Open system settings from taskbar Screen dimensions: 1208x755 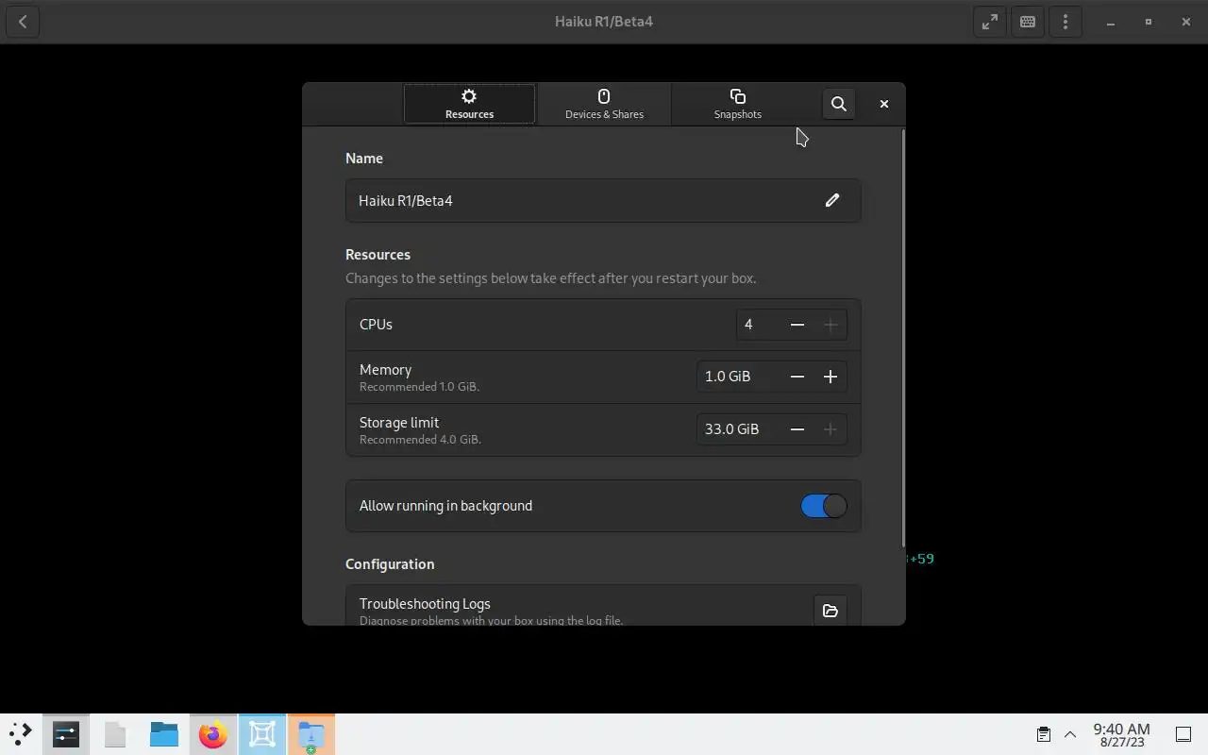click(66, 734)
